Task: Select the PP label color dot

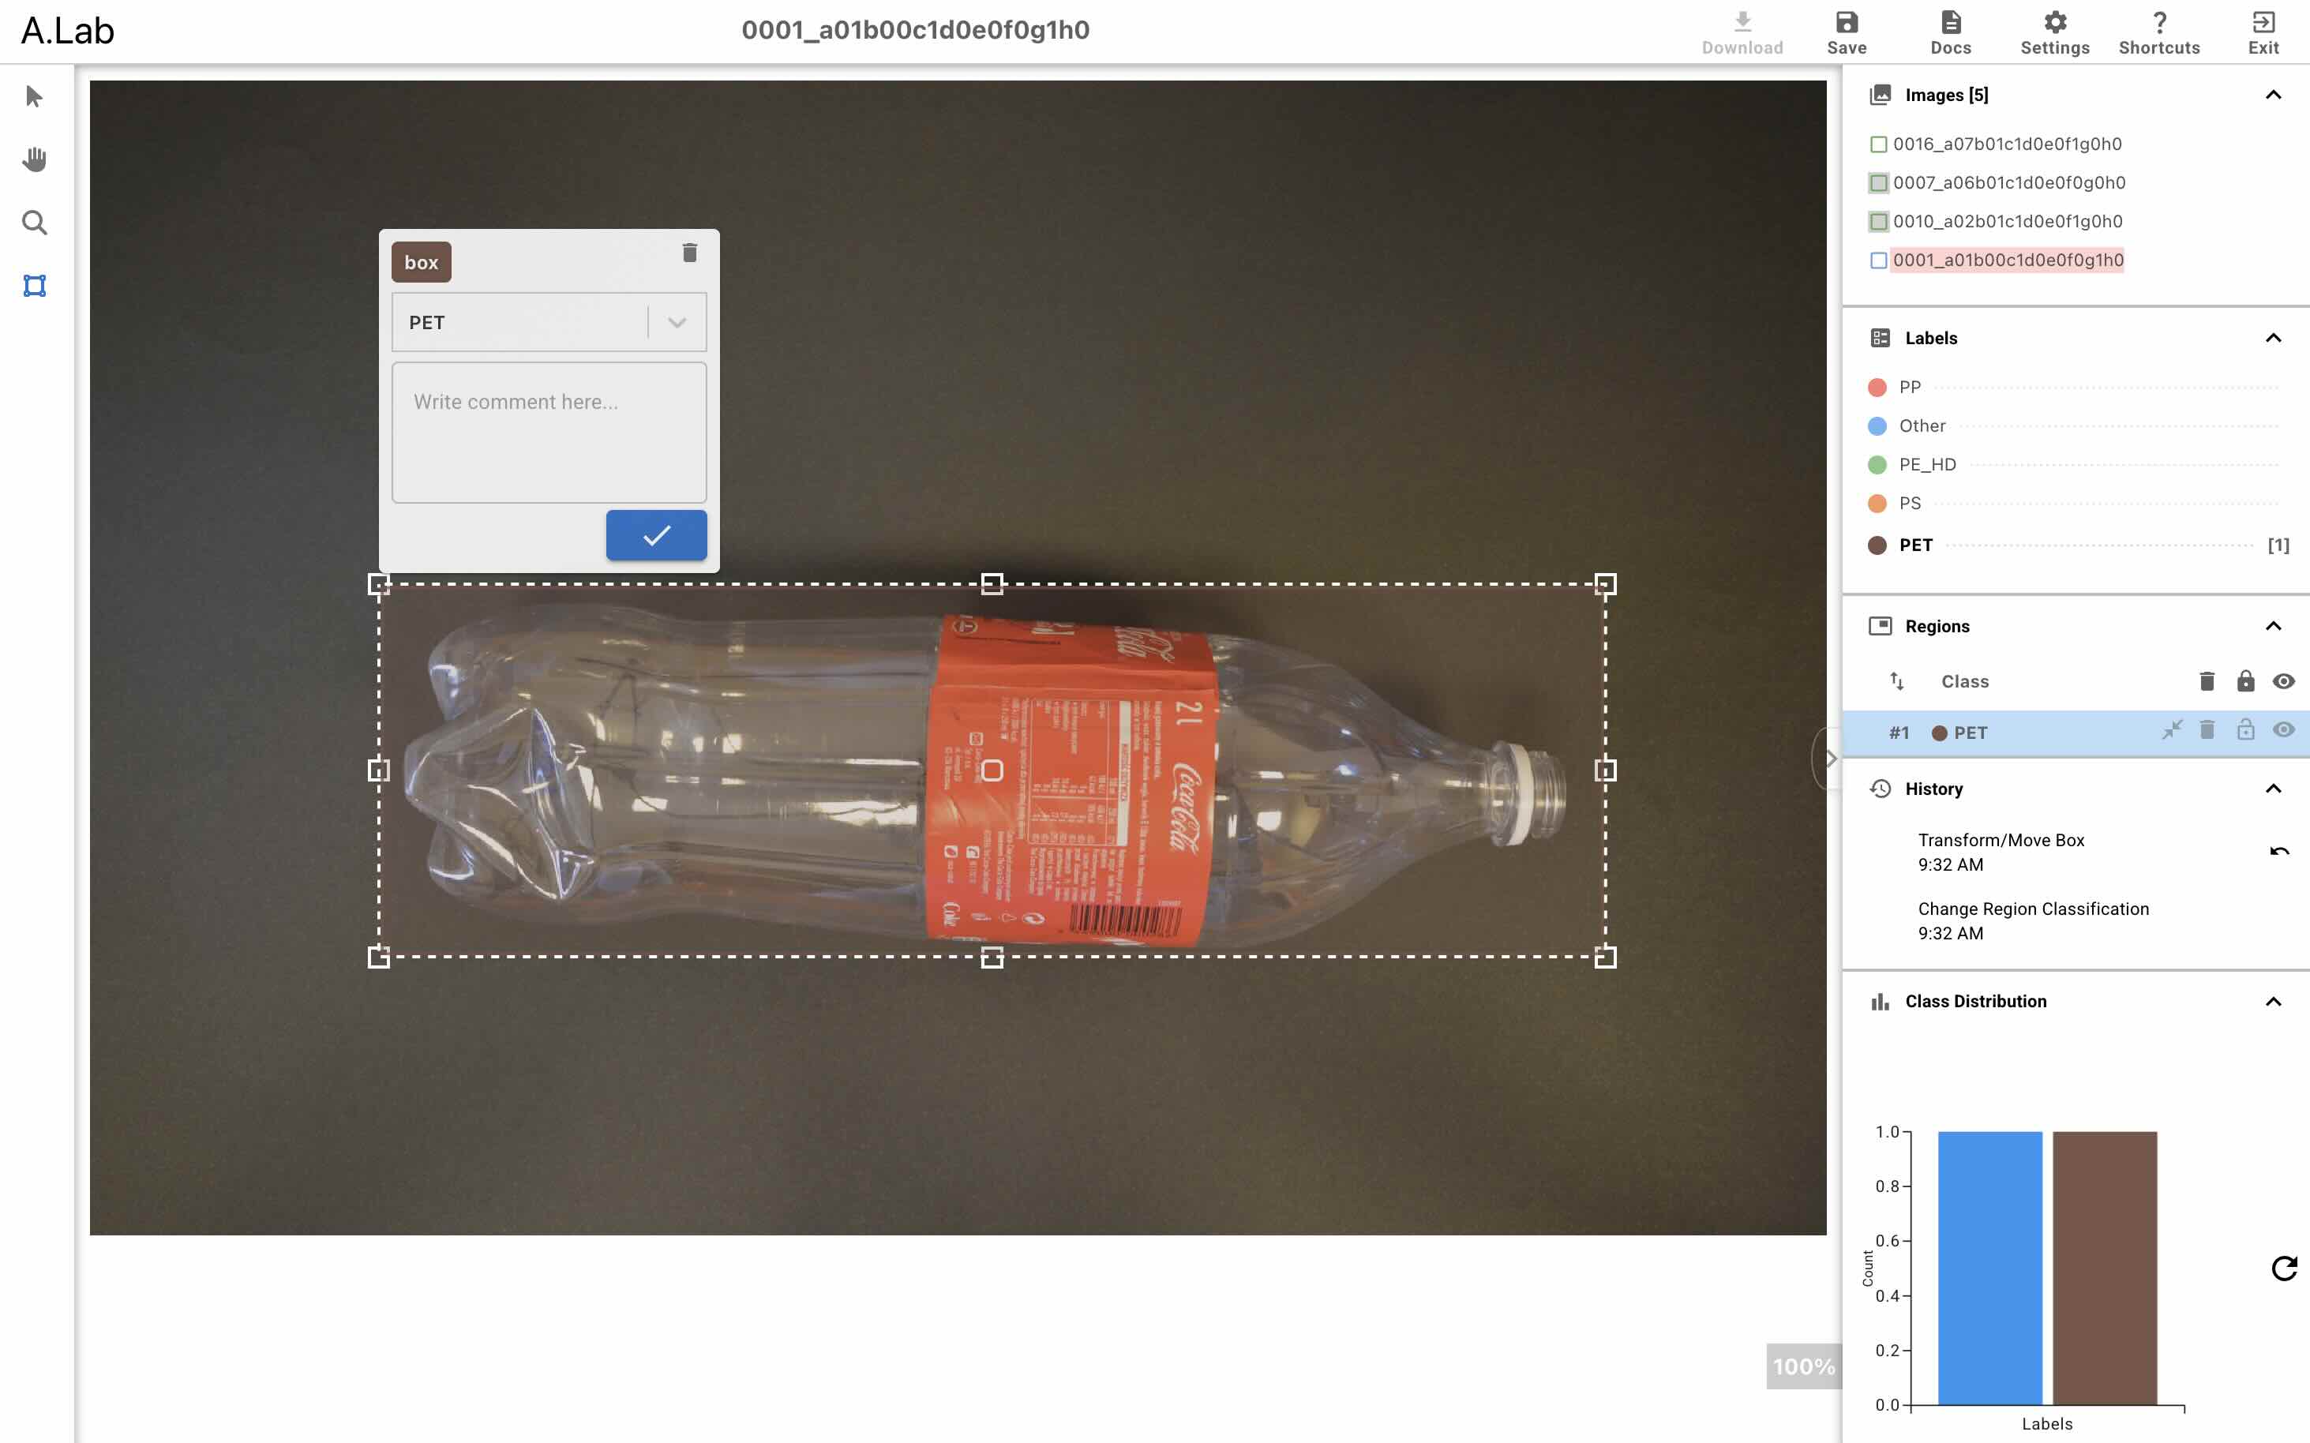Action: pos(1877,388)
